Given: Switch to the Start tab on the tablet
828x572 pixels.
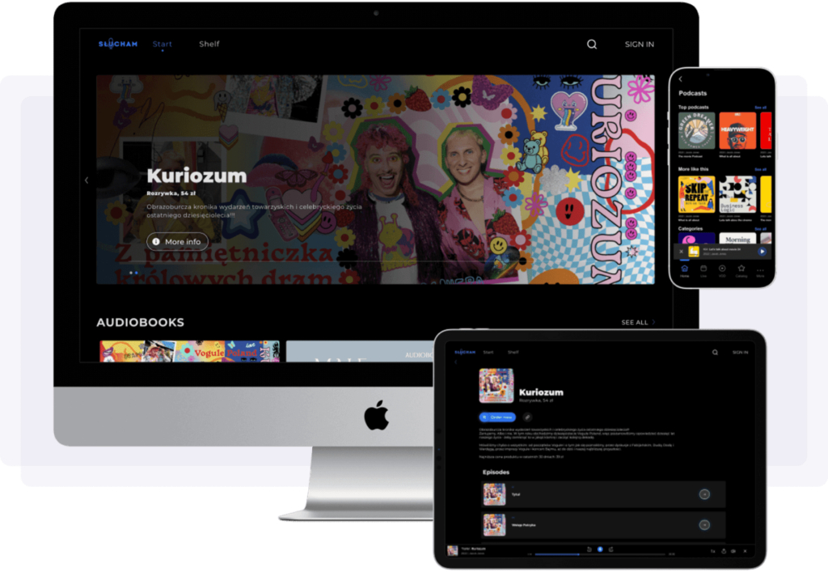Looking at the screenshot, I should click(x=488, y=352).
